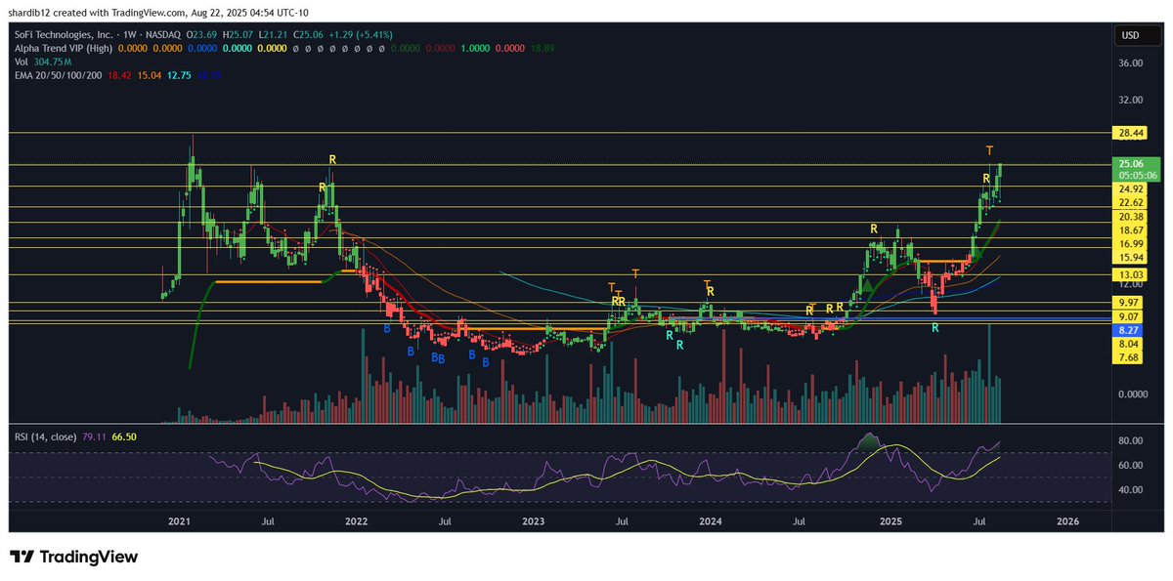Click the 05:05:06 bar countdown timer
The height and width of the screenshot is (581, 1173).
1138,176
